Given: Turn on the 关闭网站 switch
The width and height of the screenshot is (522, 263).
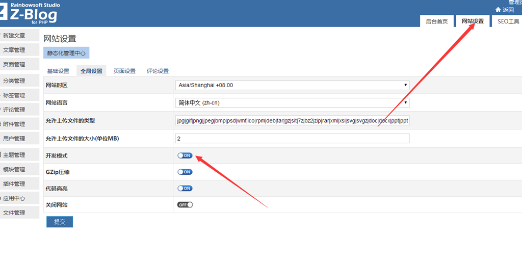Looking at the screenshot, I should pos(185,204).
